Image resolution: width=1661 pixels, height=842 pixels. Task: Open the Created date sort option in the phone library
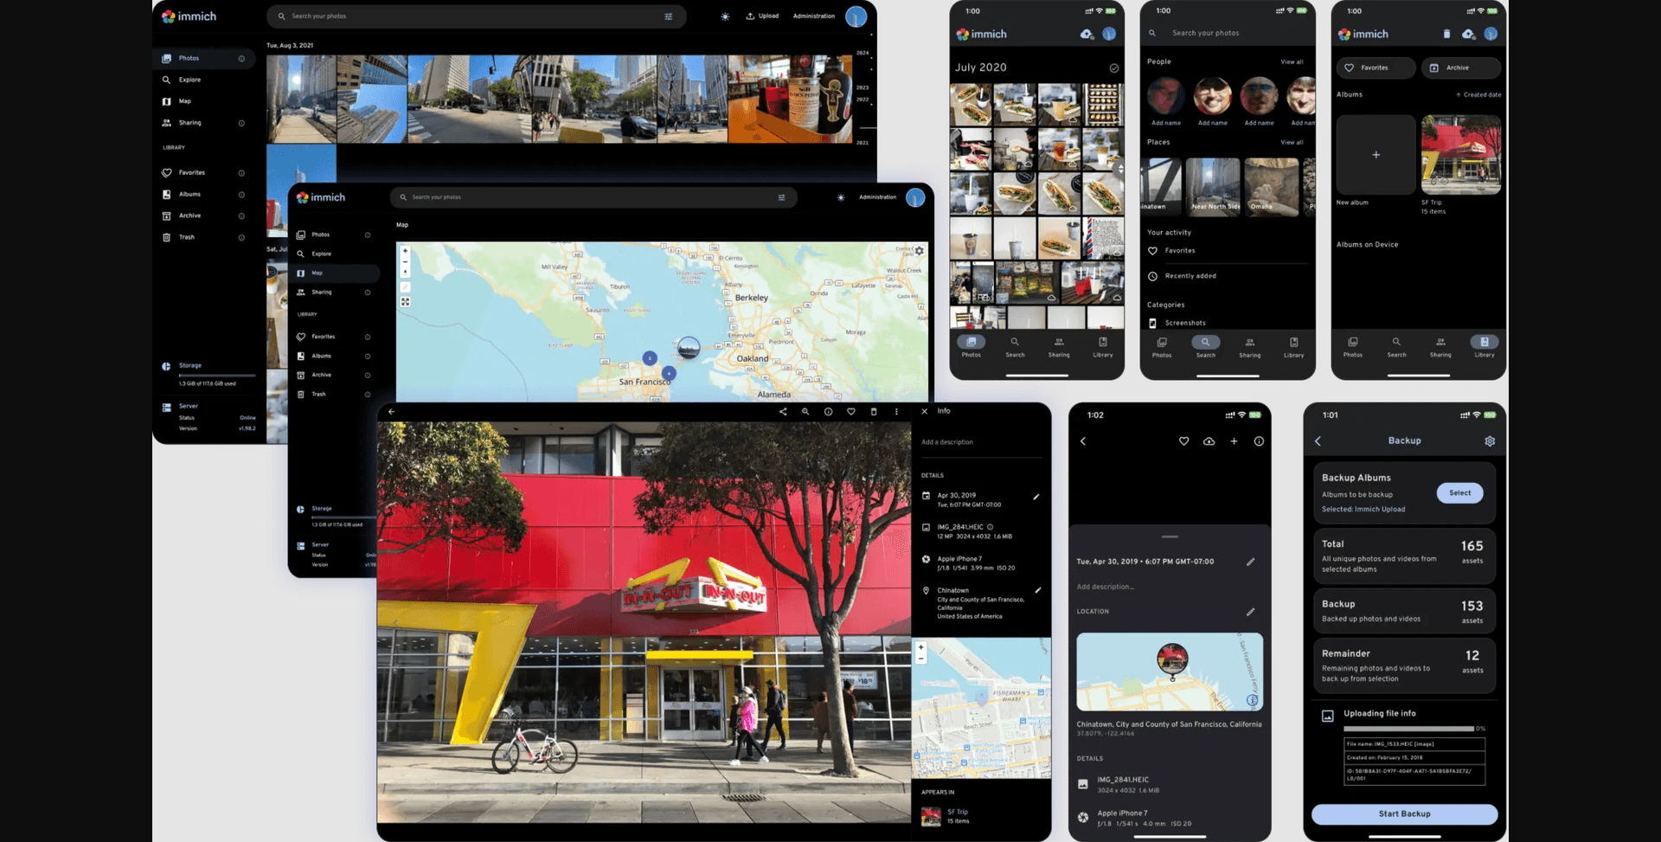[x=1478, y=94]
